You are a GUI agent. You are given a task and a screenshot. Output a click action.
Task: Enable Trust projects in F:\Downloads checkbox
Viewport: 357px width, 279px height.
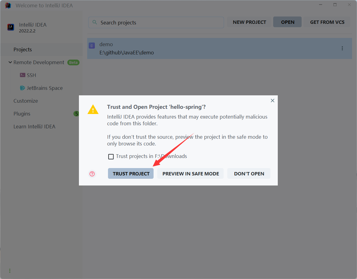pyautogui.click(x=111, y=156)
